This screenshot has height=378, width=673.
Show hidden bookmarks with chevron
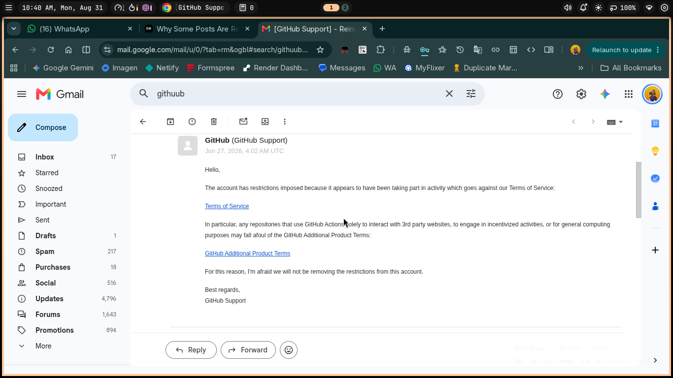581,68
